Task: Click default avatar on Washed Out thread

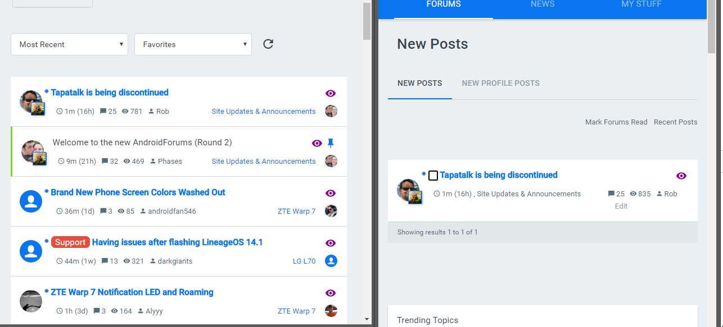Action: pos(31,201)
